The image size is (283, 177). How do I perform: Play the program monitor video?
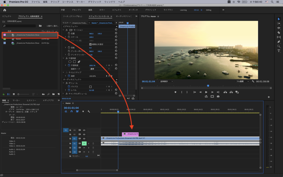pyautogui.click(x=206, y=92)
